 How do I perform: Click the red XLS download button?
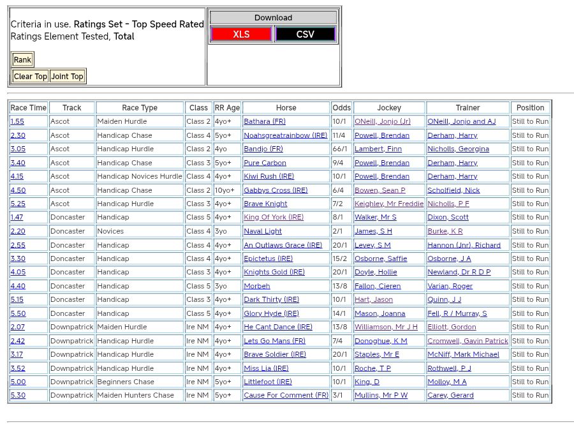click(x=241, y=34)
